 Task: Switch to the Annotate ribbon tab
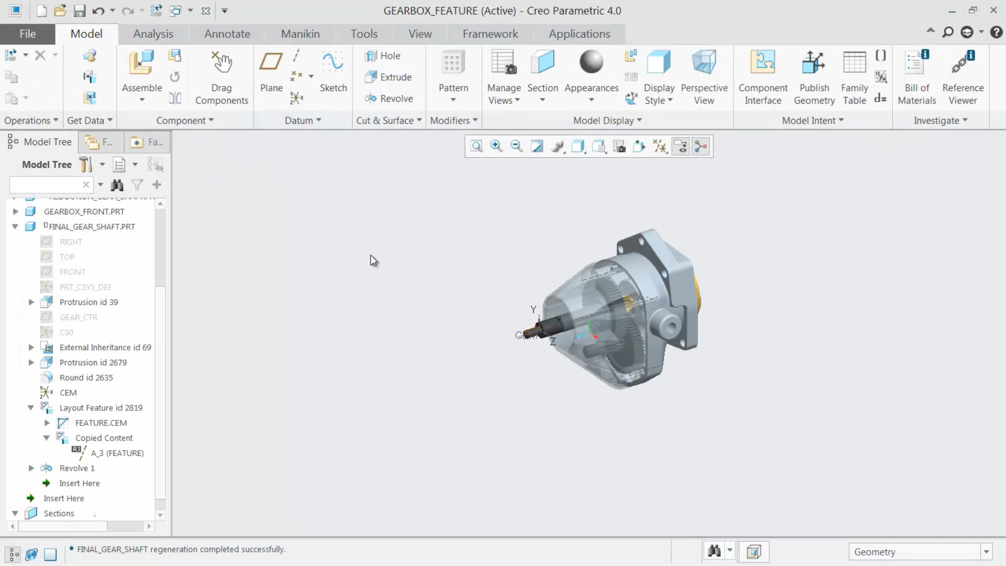coord(227,34)
